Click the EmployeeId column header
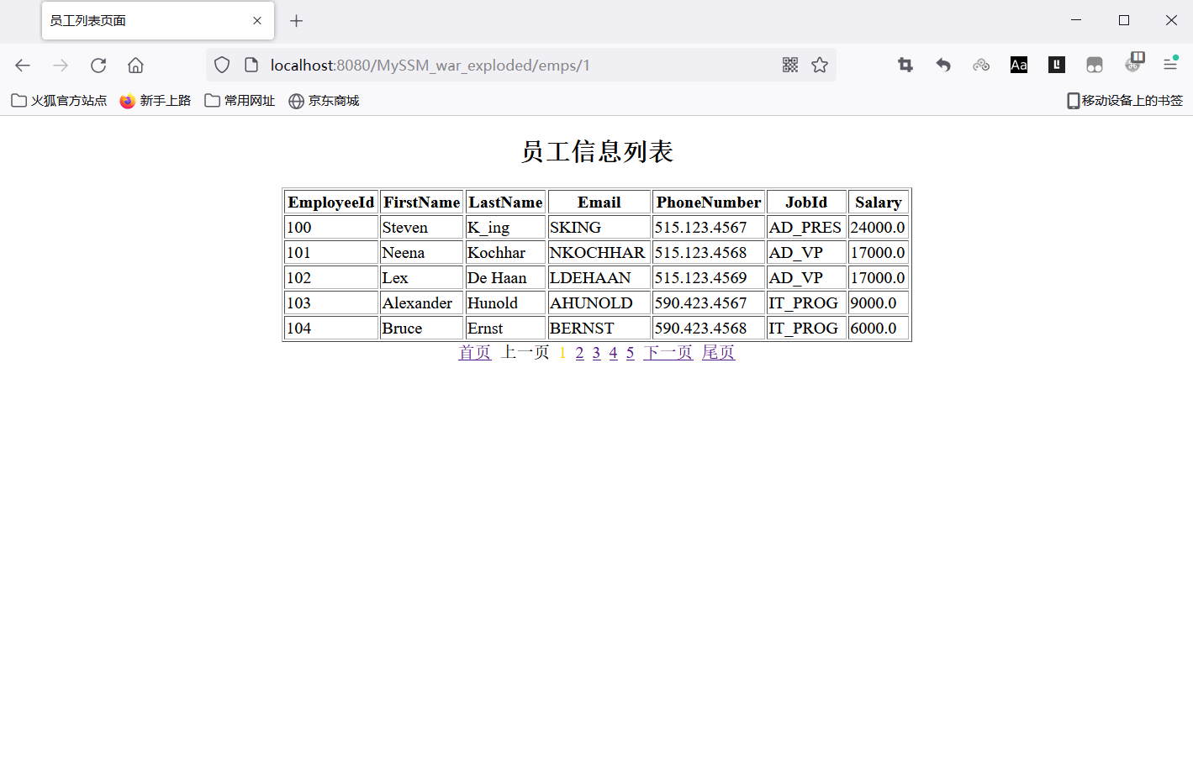Screen dimensions: 1193x773 pos(331,202)
